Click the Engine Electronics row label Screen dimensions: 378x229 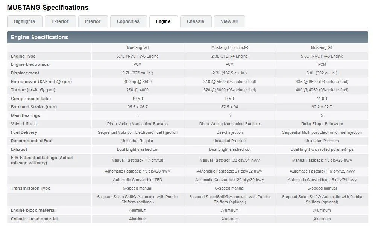click(30, 64)
